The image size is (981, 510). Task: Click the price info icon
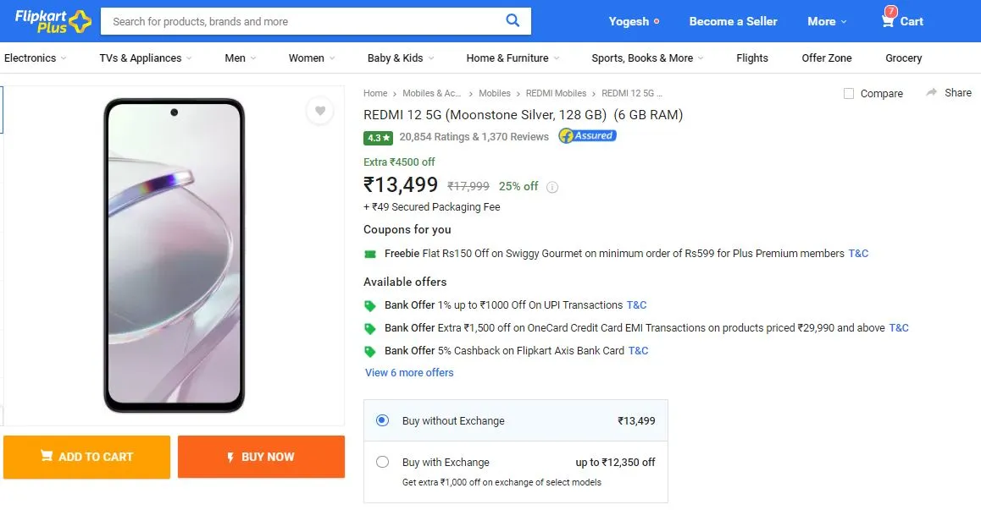[551, 187]
